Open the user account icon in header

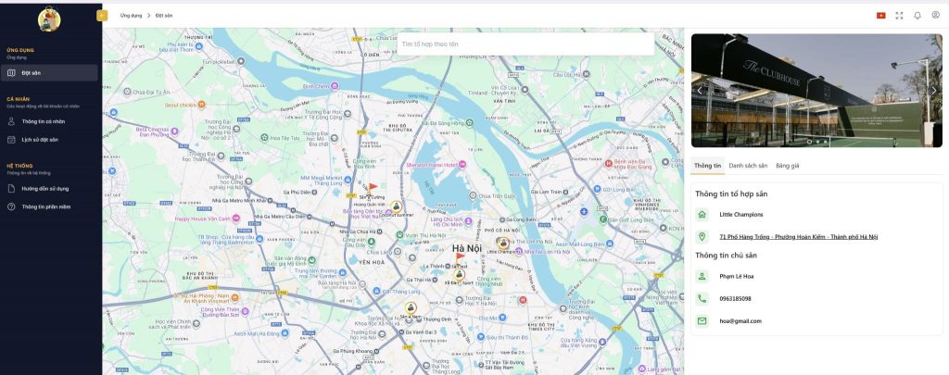[935, 15]
